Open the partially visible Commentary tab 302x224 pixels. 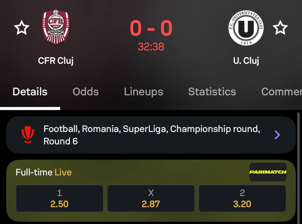point(281,92)
